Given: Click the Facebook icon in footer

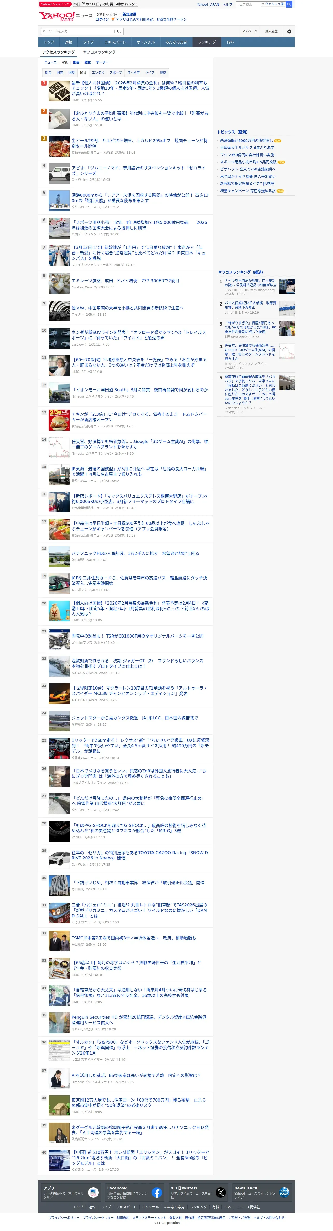Looking at the screenshot, I should (157, 1192).
